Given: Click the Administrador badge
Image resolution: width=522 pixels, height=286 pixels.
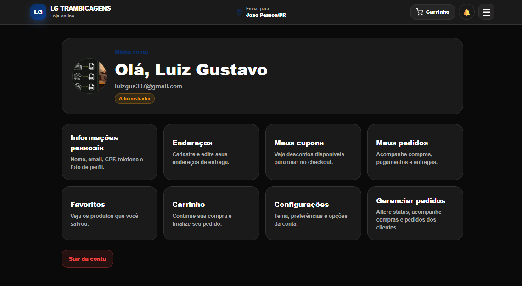Looking at the screenshot, I should (x=135, y=99).
